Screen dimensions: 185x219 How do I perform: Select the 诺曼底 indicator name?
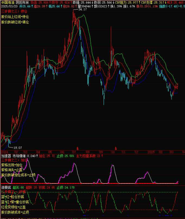pos(6,187)
